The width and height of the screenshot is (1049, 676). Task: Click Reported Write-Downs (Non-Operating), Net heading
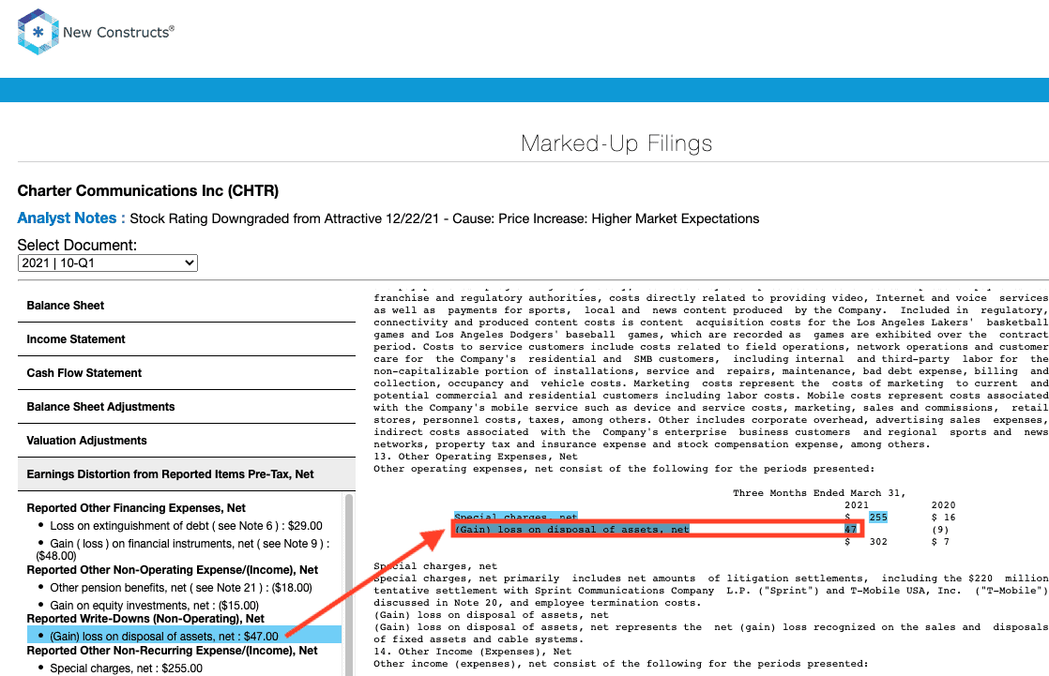145,619
